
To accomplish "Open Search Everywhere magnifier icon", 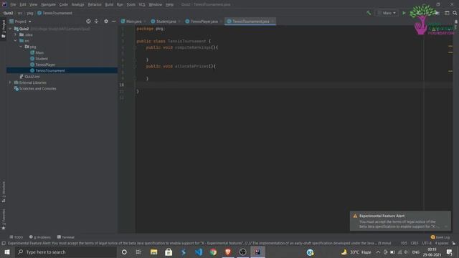I will tap(455, 13).
